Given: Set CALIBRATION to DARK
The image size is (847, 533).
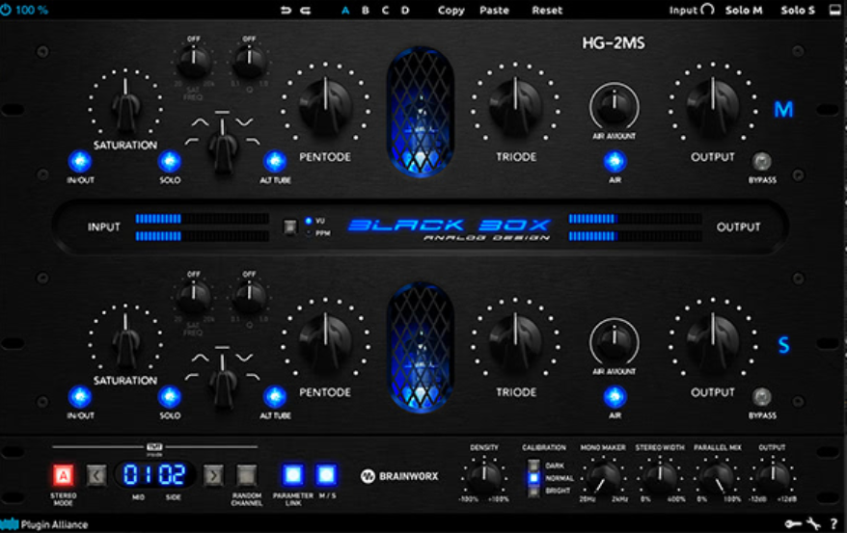Looking at the screenshot, I should point(533,465).
